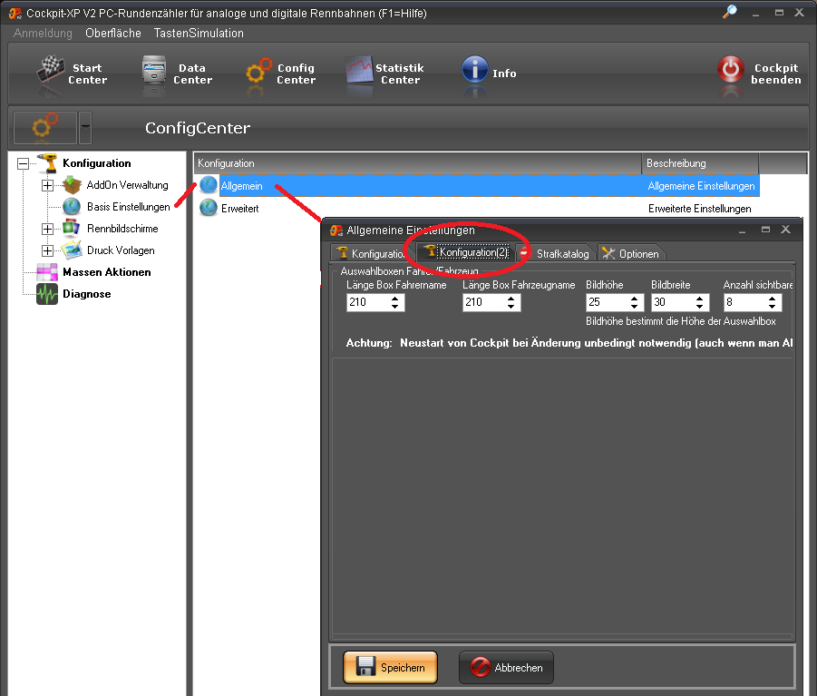
Task: Select AddOn Verwaltung in the tree
Action: coord(128,185)
